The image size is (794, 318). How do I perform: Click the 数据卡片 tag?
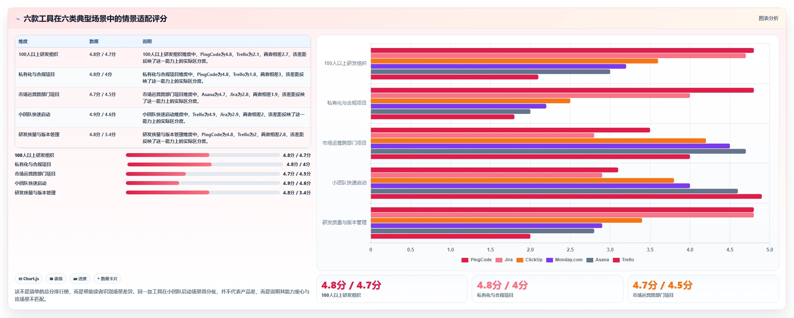click(x=107, y=279)
